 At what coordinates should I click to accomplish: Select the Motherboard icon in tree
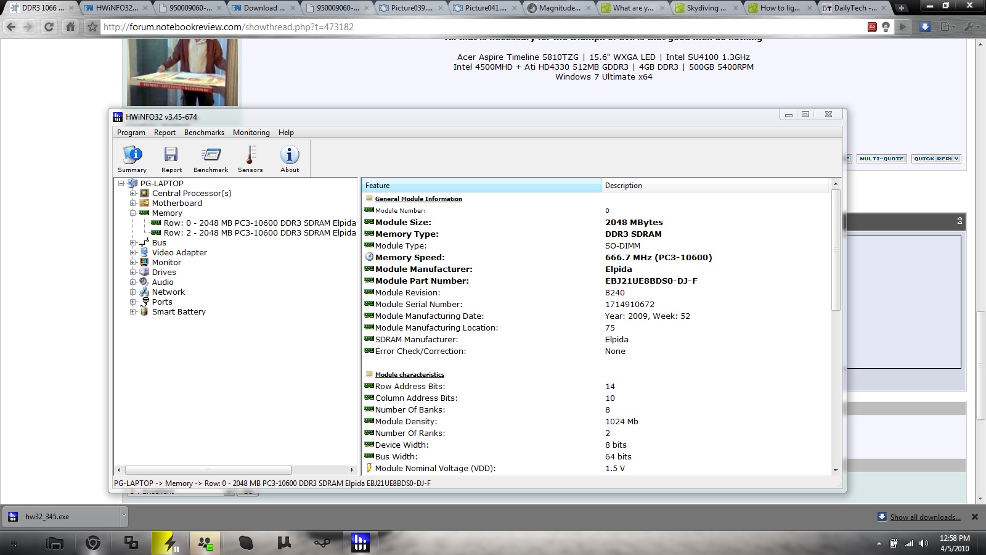(x=144, y=203)
